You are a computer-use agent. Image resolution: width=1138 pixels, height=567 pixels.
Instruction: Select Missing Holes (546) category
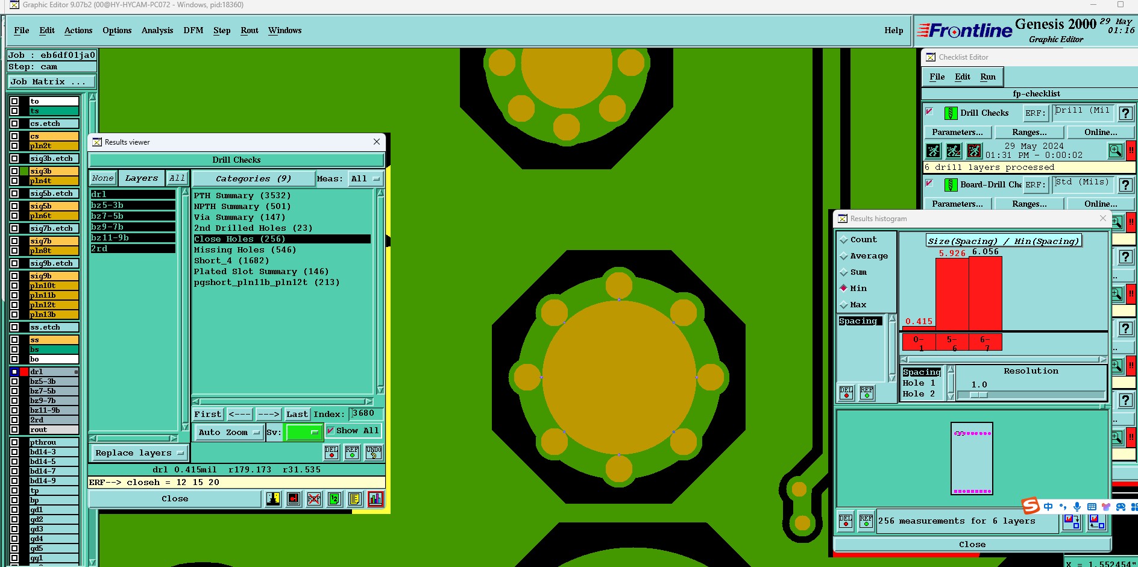[245, 250]
